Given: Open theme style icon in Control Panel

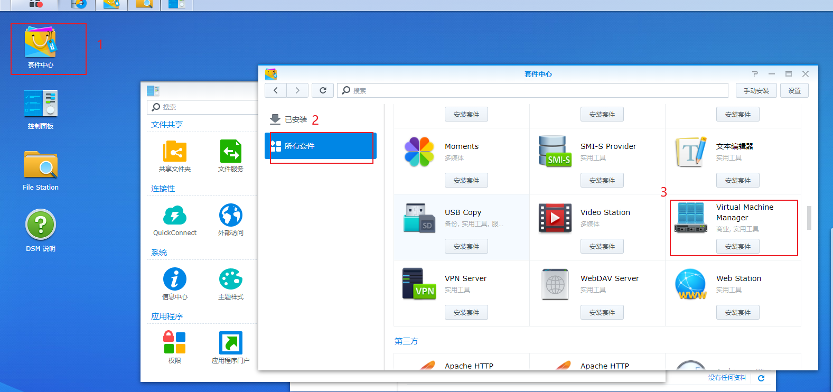Looking at the screenshot, I should tap(231, 279).
